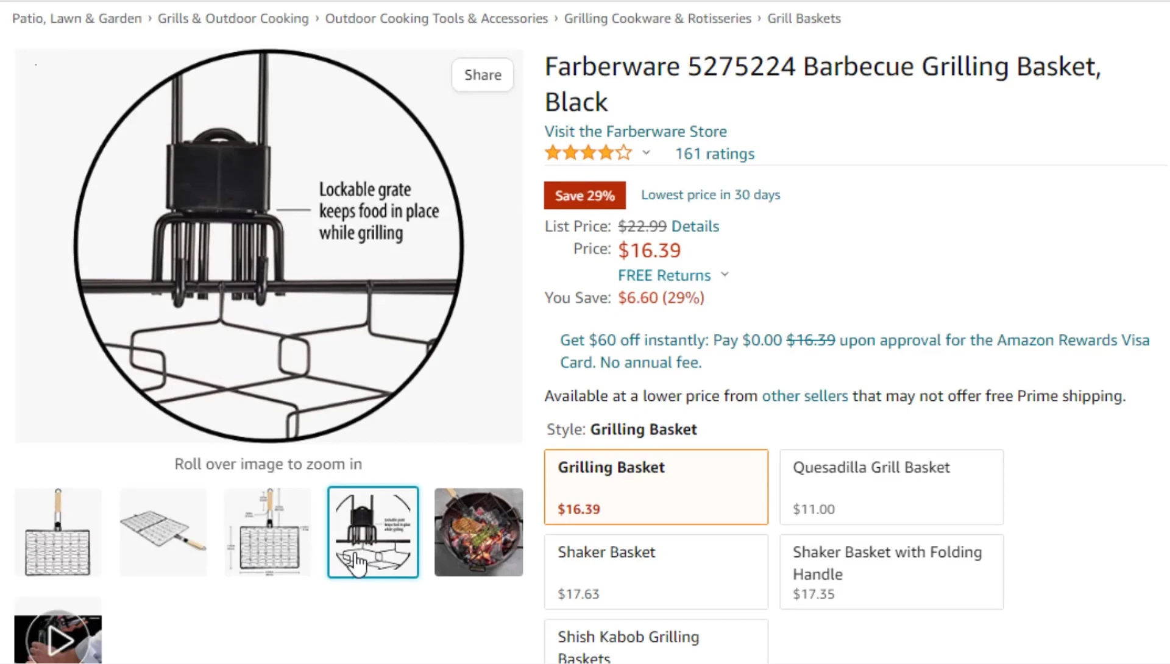Screen dimensions: 1170x664
Task: Choose the Shaker Basket style option
Action: click(656, 572)
